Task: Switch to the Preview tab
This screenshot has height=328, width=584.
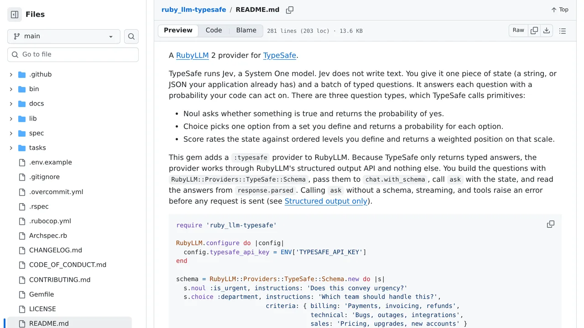Action: point(178,31)
